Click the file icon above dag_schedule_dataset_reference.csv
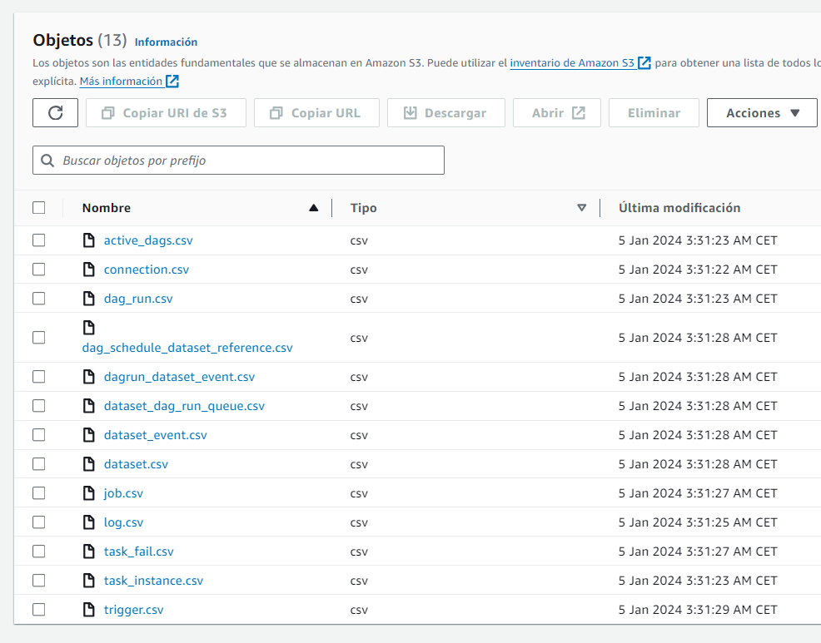The width and height of the screenshot is (821, 643). point(89,327)
